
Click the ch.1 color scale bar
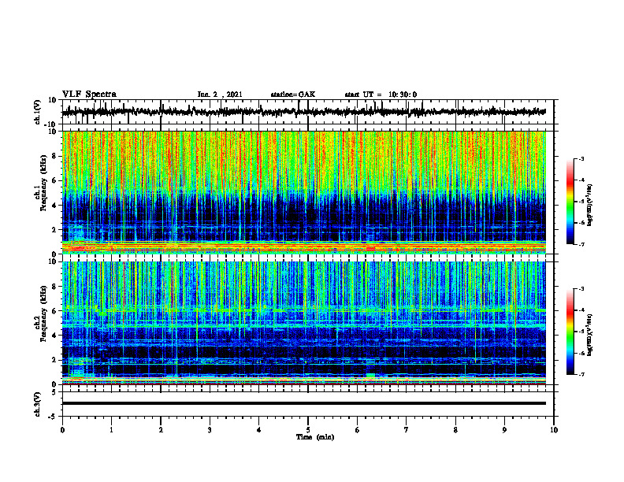[570, 202]
